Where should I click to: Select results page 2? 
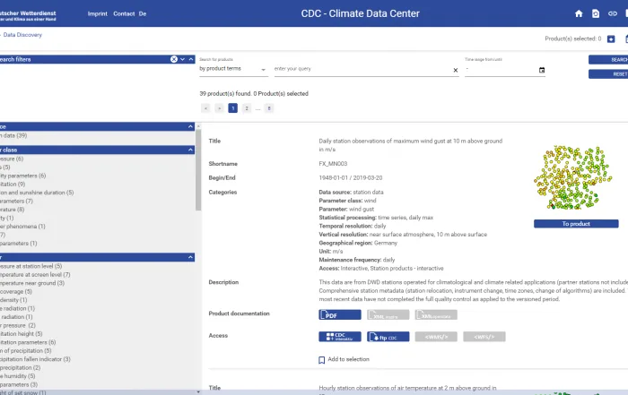point(247,108)
